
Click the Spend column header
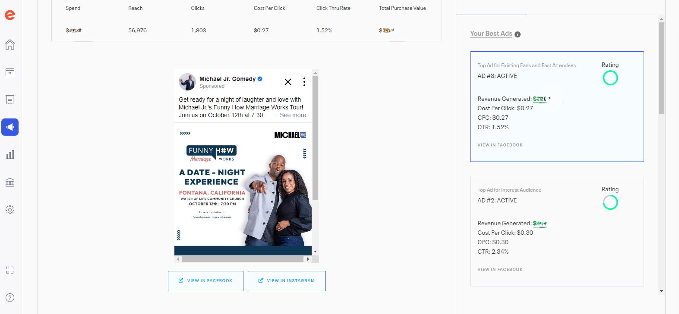tap(73, 8)
